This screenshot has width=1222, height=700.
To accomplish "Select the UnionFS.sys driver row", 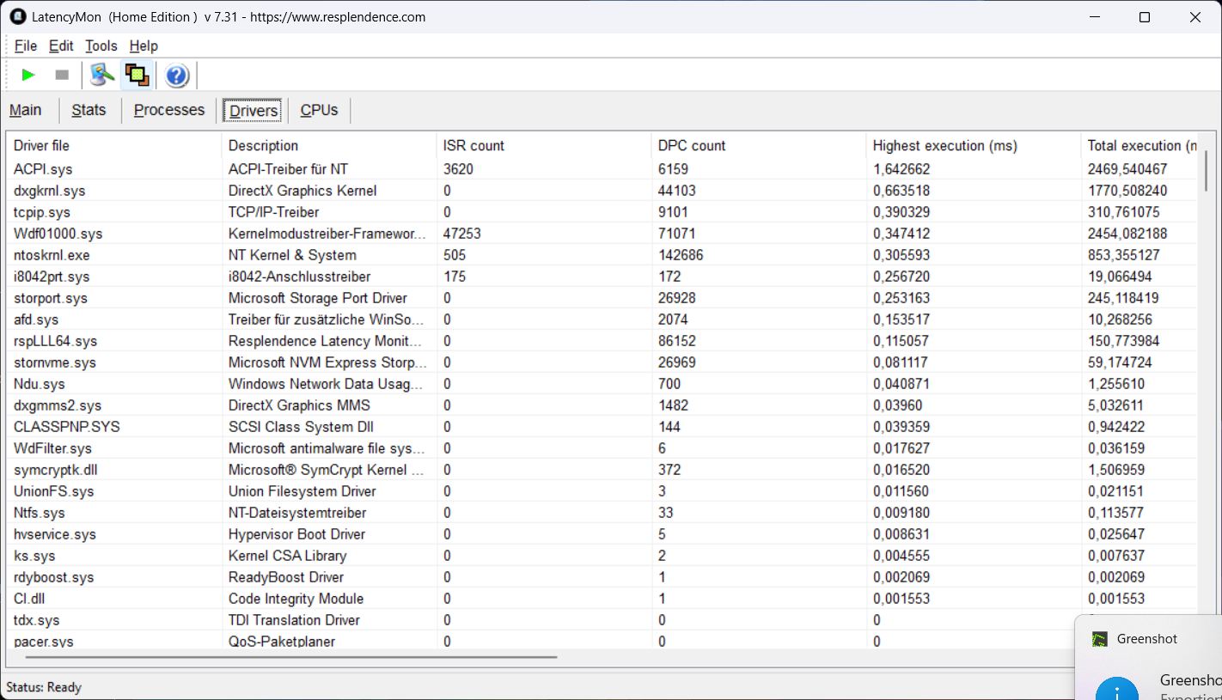I will click(602, 491).
